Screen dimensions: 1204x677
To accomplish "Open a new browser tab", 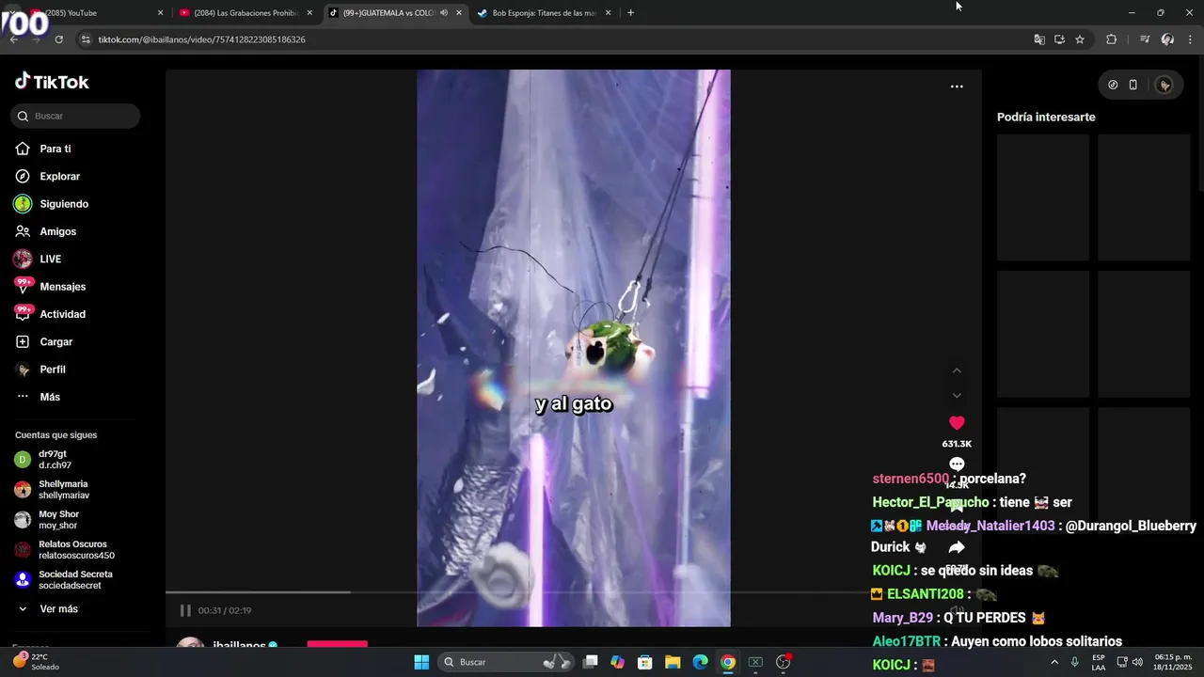I will pos(630,13).
